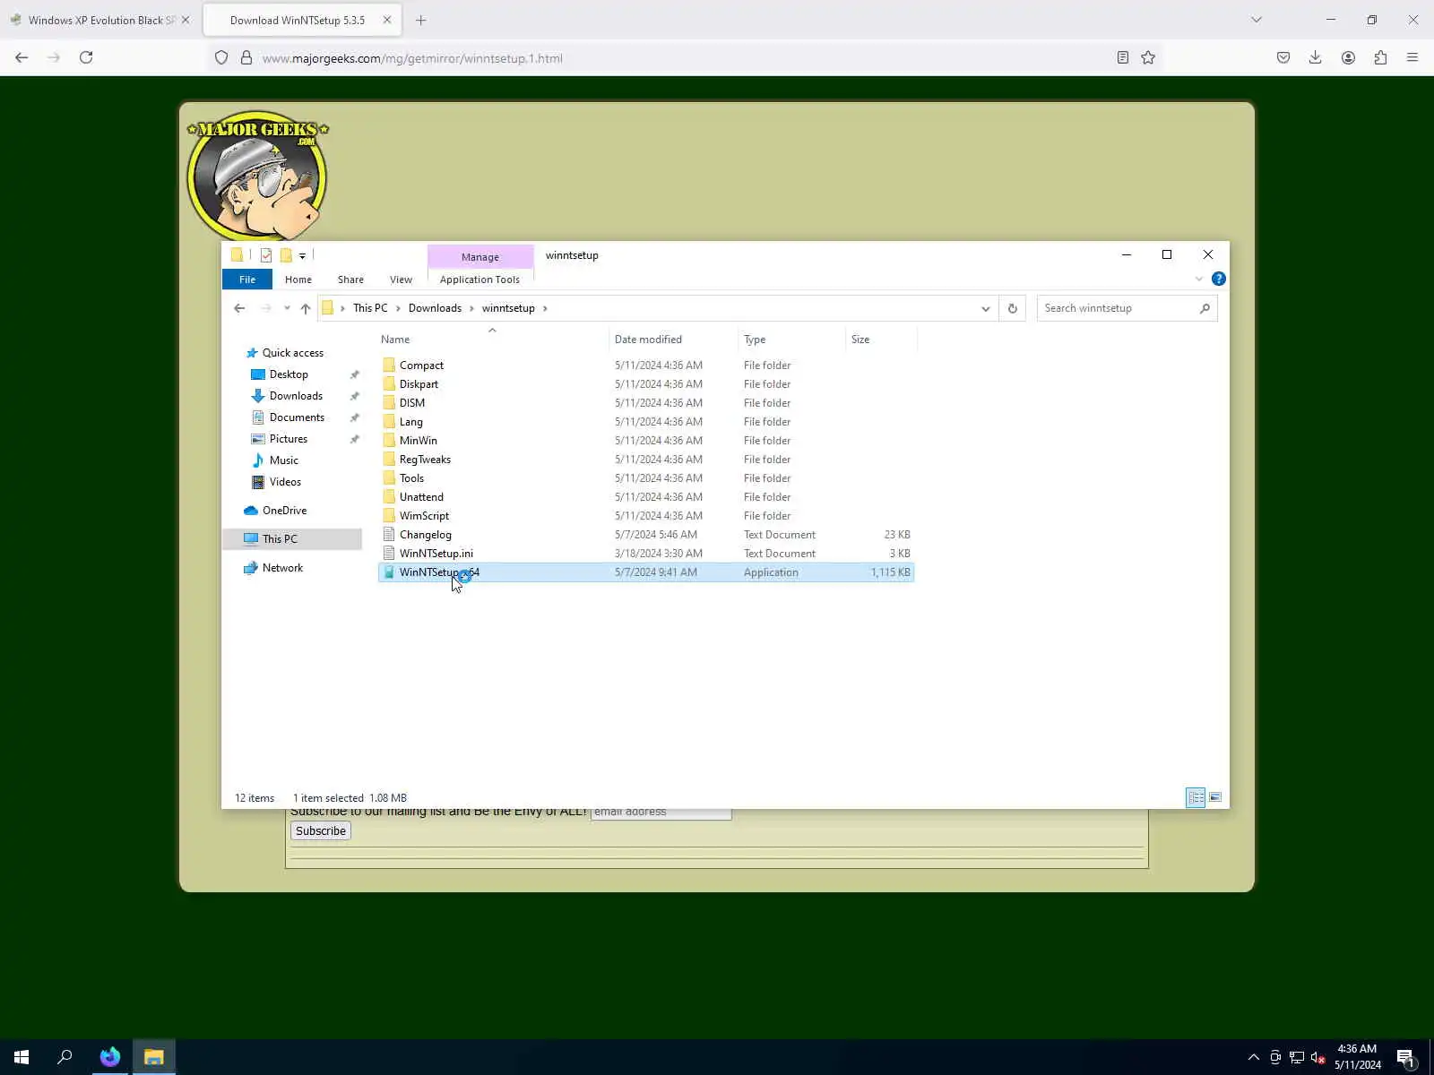The height and width of the screenshot is (1075, 1434).
Task: Click the New Folder quick access icon
Action: pos(286,255)
